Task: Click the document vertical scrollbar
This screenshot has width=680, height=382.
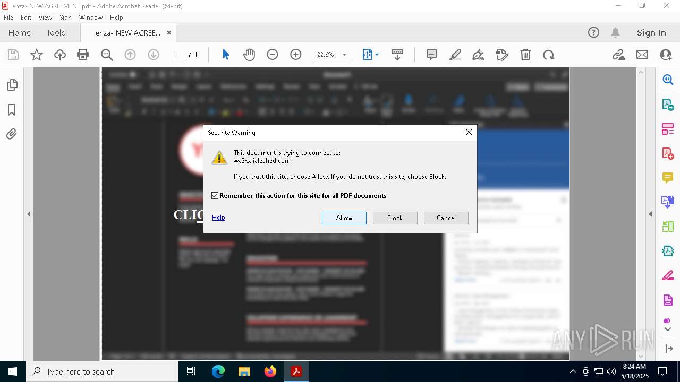Action: (x=641, y=214)
